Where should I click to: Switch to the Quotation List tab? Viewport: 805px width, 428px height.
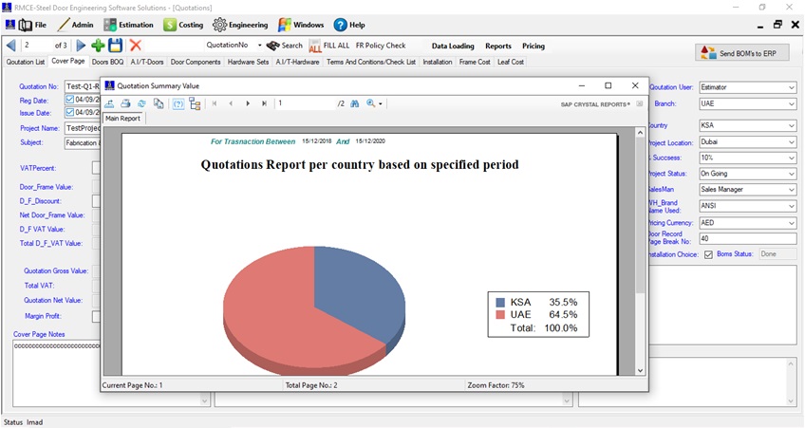click(x=25, y=62)
